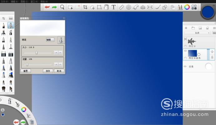Select the soft eraser brush
216x125 pixels.
pyautogui.click(x=11, y=54)
